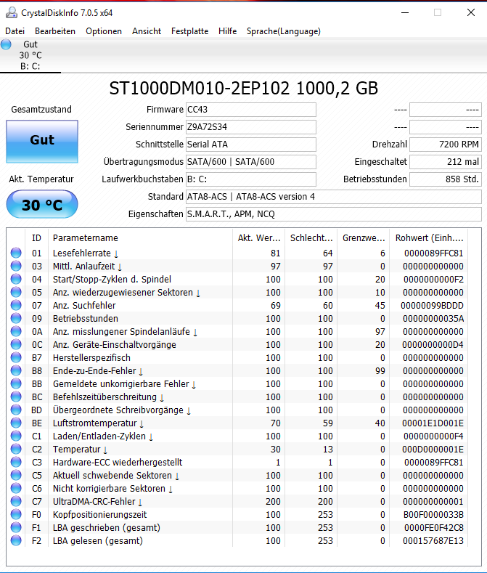Click the Akt. Wer... column header
Image resolution: width=487 pixels, height=573 pixels.
[x=258, y=238]
